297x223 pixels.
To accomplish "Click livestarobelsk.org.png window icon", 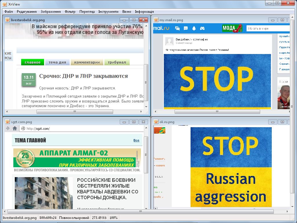I will coord(7,20).
